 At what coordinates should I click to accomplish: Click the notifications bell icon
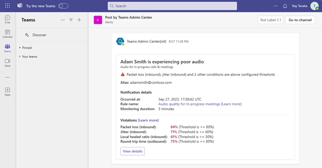[x=285, y=6]
